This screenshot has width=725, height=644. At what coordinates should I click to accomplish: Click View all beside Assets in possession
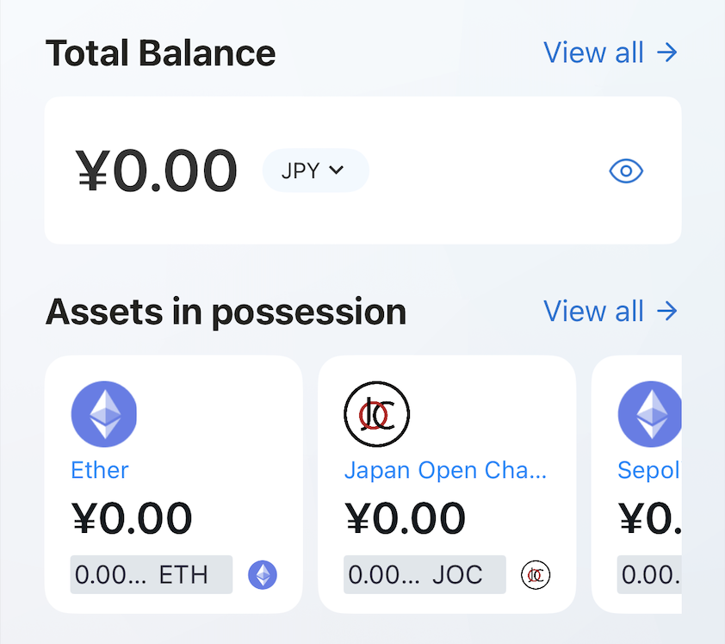610,311
